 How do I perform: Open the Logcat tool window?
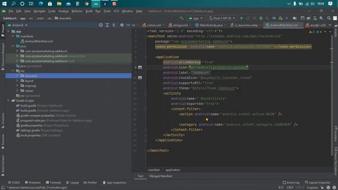click(x=72, y=183)
